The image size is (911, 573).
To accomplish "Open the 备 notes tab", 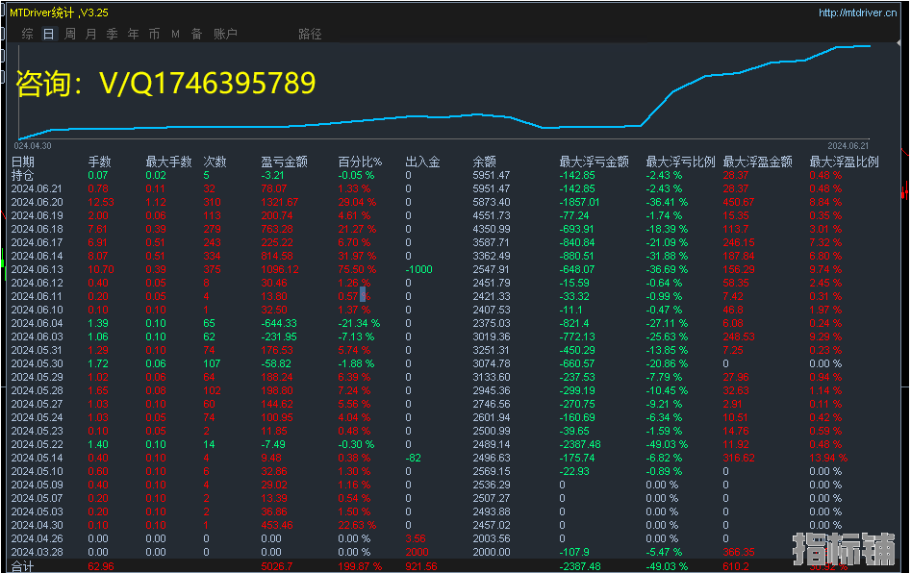I will coord(196,34).
